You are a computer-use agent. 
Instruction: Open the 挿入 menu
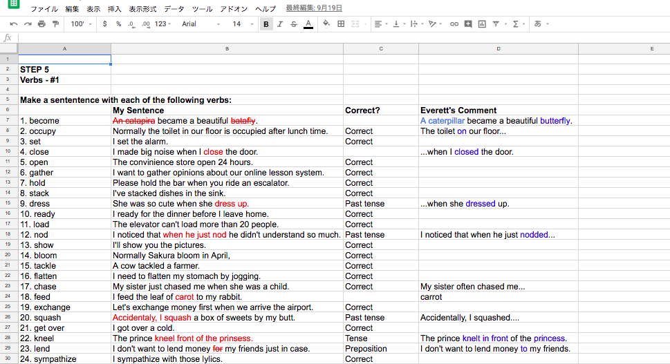click(x=115, y=9)
